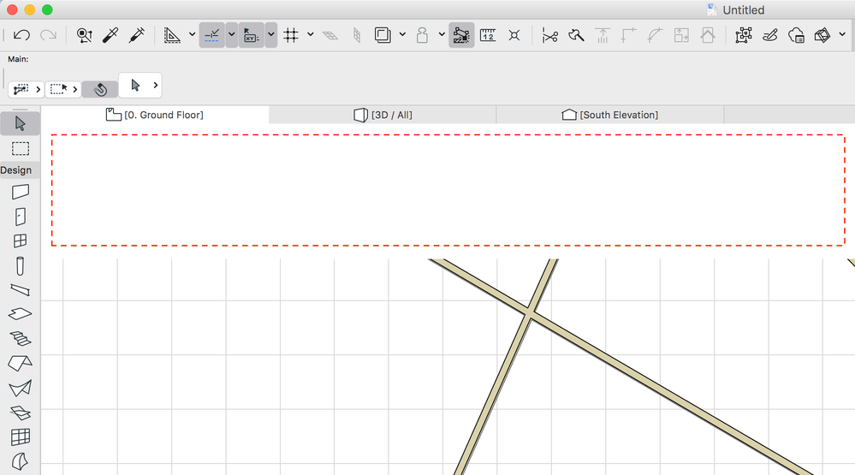Click the Guide Lines triangle icon
The width and height of the screenshot is (855, 475).
click(x=172, y=35)
